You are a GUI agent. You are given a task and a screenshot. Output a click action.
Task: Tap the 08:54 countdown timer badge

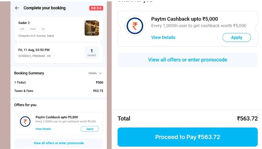tap(96, 8)
